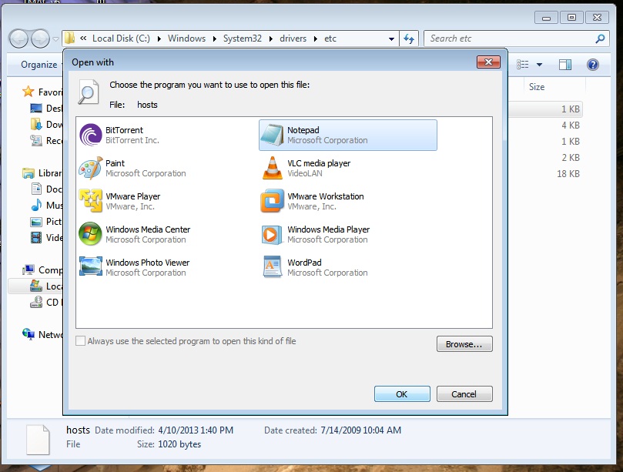Toggle Always use the selected program checkbox

click(x=80, y=341)
